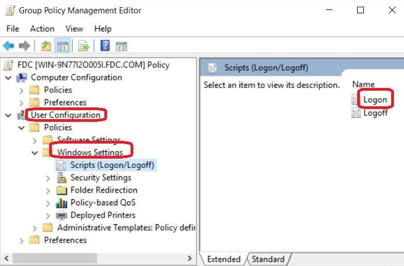
Task: Expand the Security Settings node
Action: pos(48,178)
